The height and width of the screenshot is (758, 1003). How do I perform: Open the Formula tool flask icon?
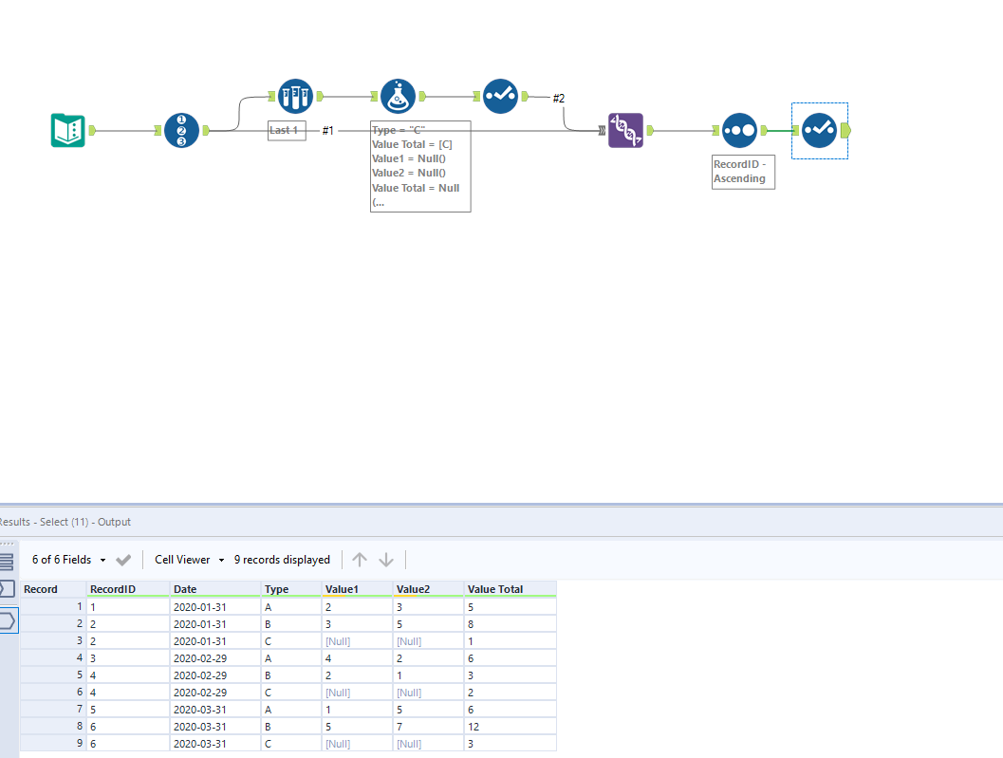[x=398, y=96]
